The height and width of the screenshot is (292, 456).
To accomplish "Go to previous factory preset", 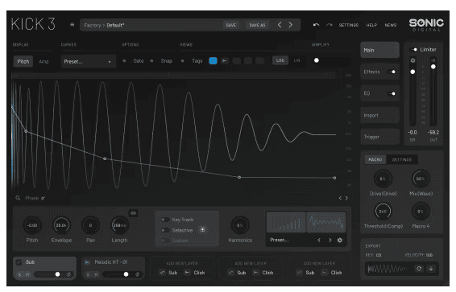I will coord(280,25).
